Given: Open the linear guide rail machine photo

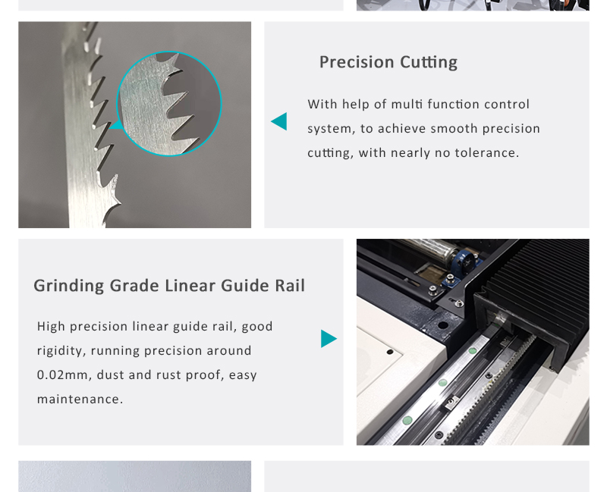Looking at the screenshot, I should (x=473, y=342).
